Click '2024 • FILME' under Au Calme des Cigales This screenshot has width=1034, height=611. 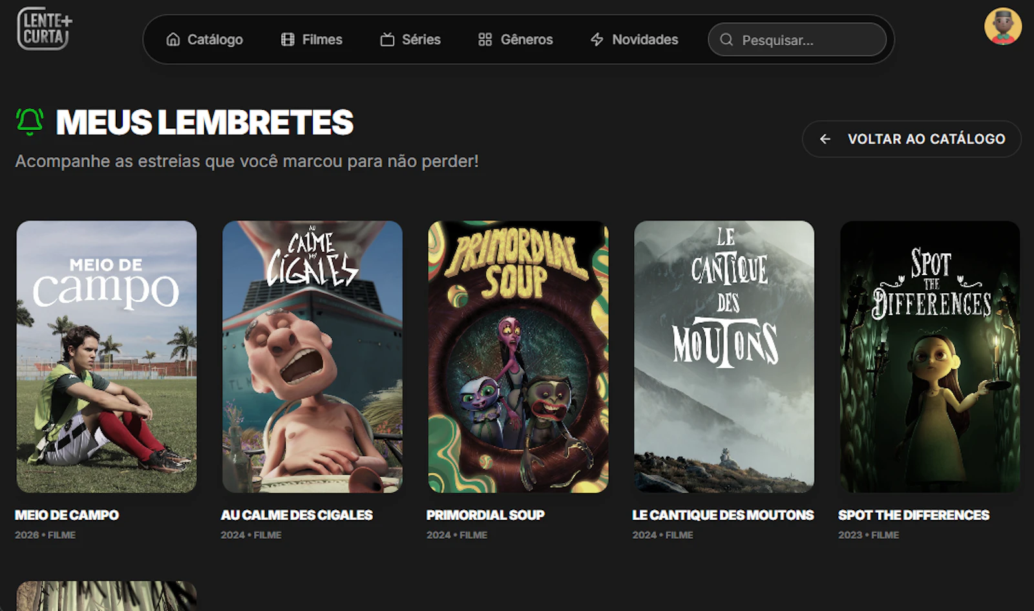[x=251, y=535]
